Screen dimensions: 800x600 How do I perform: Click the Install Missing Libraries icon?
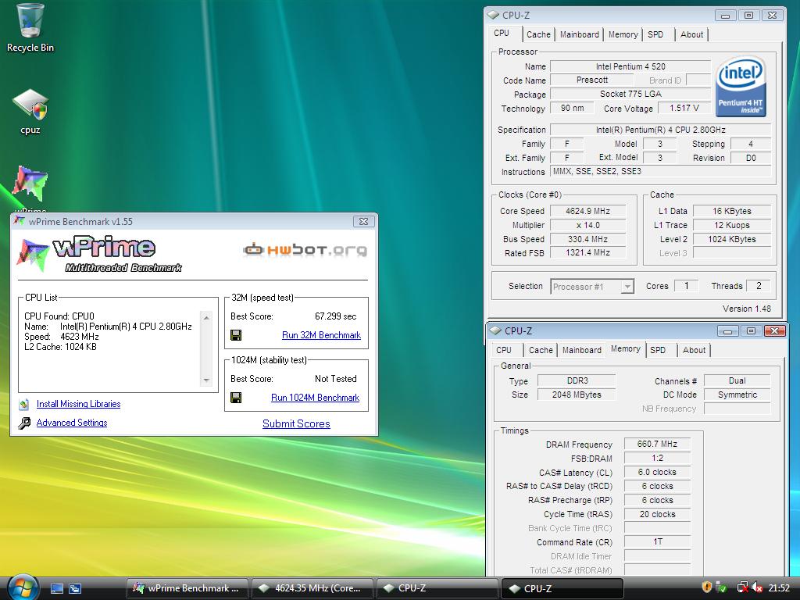coord(24,404)
